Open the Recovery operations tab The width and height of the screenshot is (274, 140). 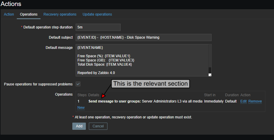point(60,14)
